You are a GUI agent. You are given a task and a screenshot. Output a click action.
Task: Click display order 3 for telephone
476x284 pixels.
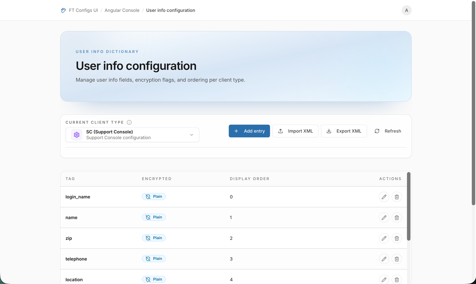(231, 259)
